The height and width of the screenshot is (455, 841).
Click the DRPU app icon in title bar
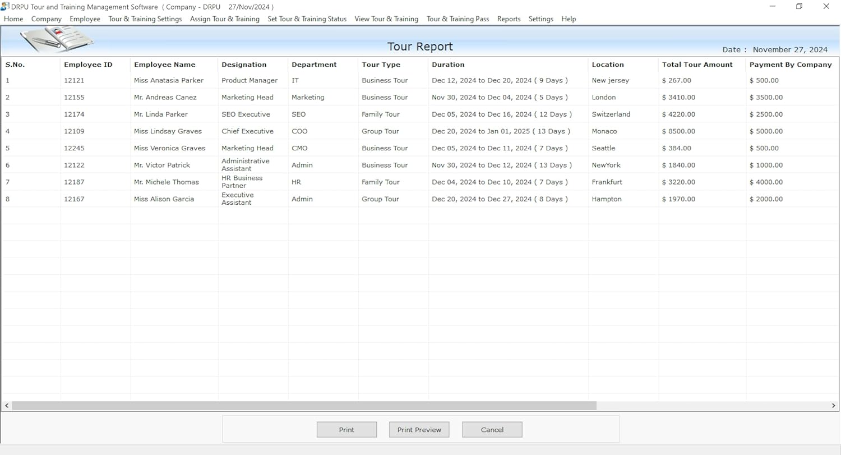click(x=5, y=7)
